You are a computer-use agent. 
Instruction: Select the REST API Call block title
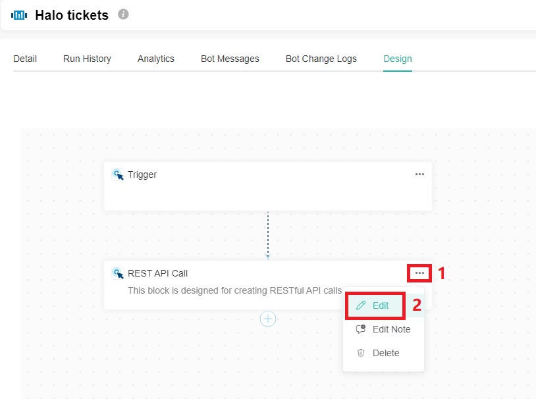[158, 273]
